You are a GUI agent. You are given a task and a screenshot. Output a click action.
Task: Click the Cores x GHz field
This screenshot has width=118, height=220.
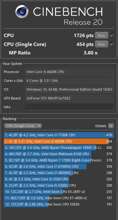69,81
